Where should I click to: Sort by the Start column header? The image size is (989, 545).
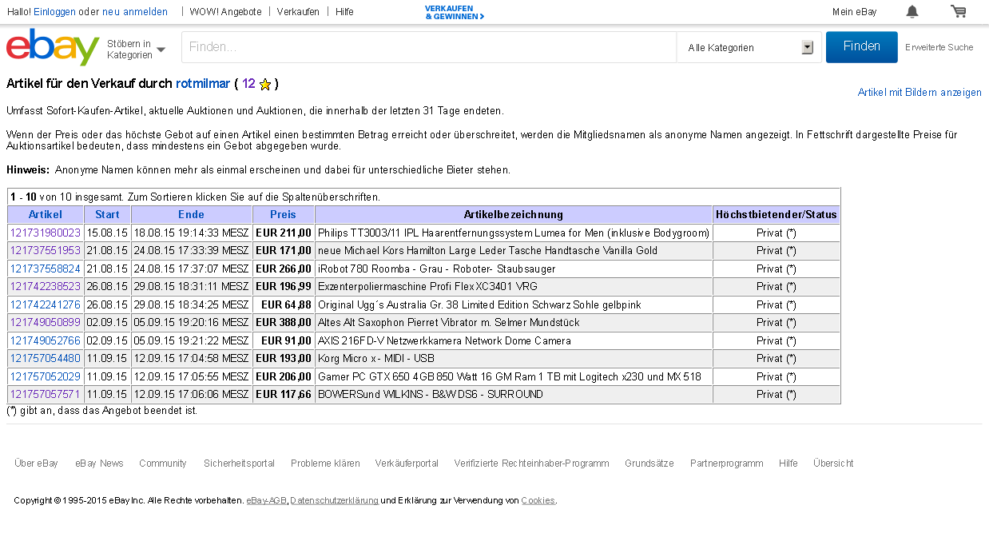[x=107, y=214]
